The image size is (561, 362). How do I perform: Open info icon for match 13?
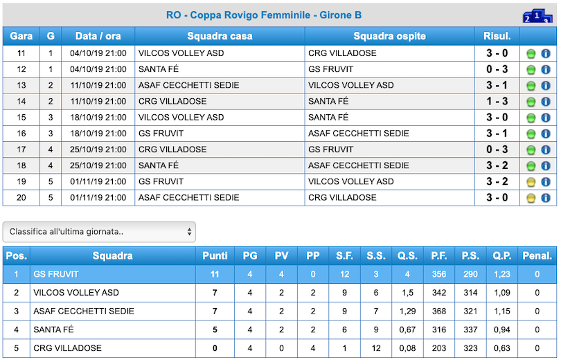point(546,86)
